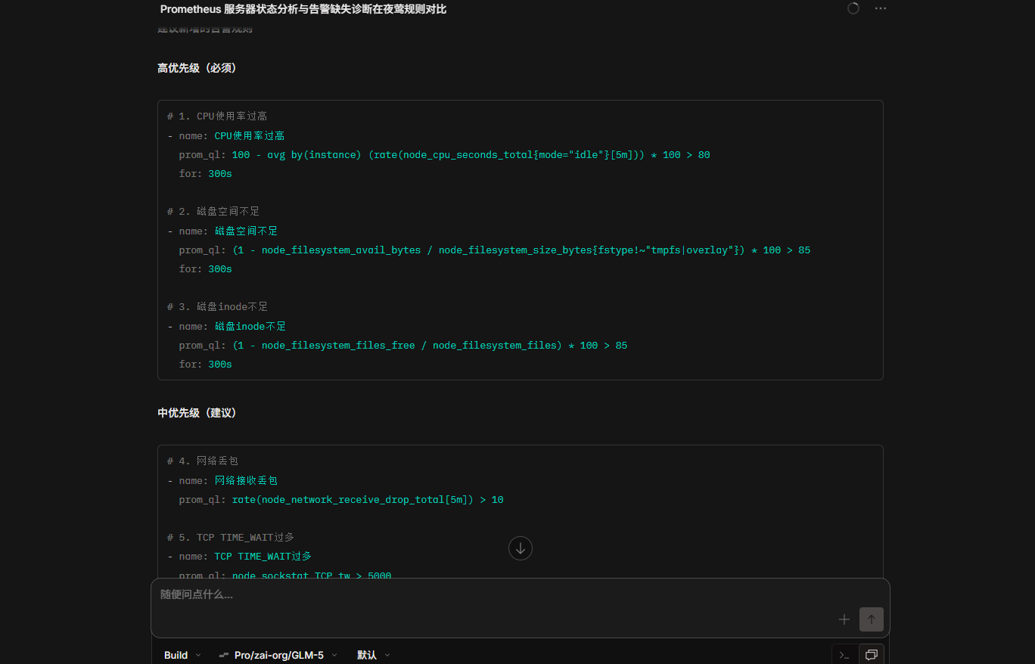This screenshot has width=1035, height=664.
Task: Click the model provider icon before Pro/zai-org/GLM-5
Action: point(224,655)
